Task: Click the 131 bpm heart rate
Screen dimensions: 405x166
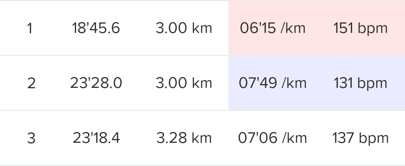Action: click(x=360, y=83)
